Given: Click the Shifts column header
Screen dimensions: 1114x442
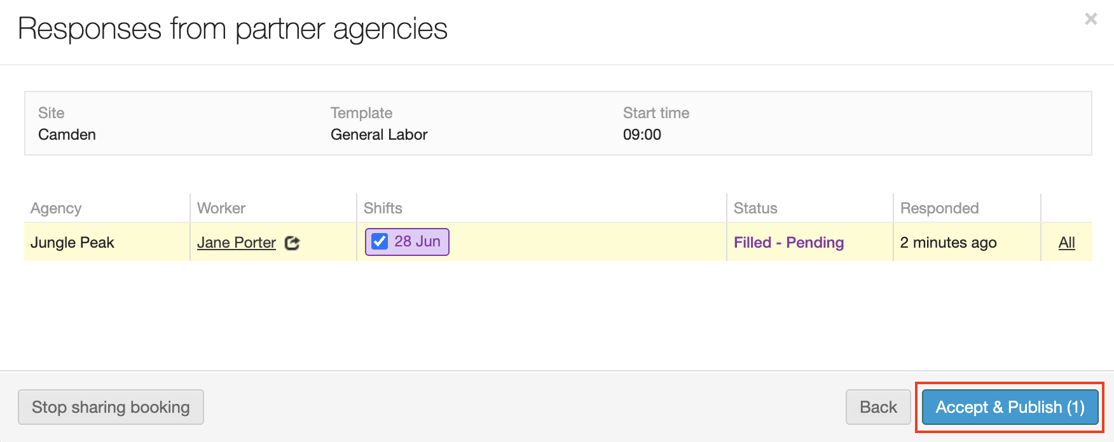Looking at the screenshot, I should pyautogui.click(x=383, y=208).
